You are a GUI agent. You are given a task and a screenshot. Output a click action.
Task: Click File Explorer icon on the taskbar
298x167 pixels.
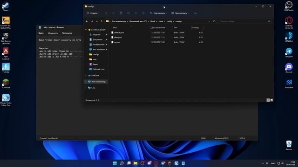pyautogui.click(x=135, y=163)
